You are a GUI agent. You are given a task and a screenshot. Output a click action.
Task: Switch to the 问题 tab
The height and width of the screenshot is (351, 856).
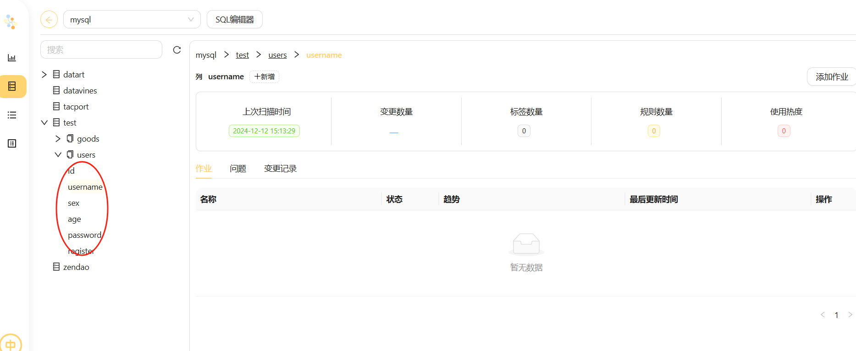(x=238, y=169)
